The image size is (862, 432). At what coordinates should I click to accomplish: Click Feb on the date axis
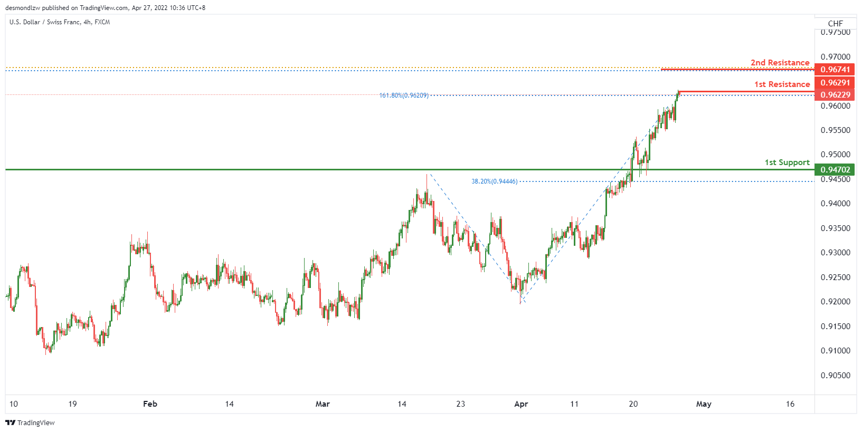coord(150,404)
